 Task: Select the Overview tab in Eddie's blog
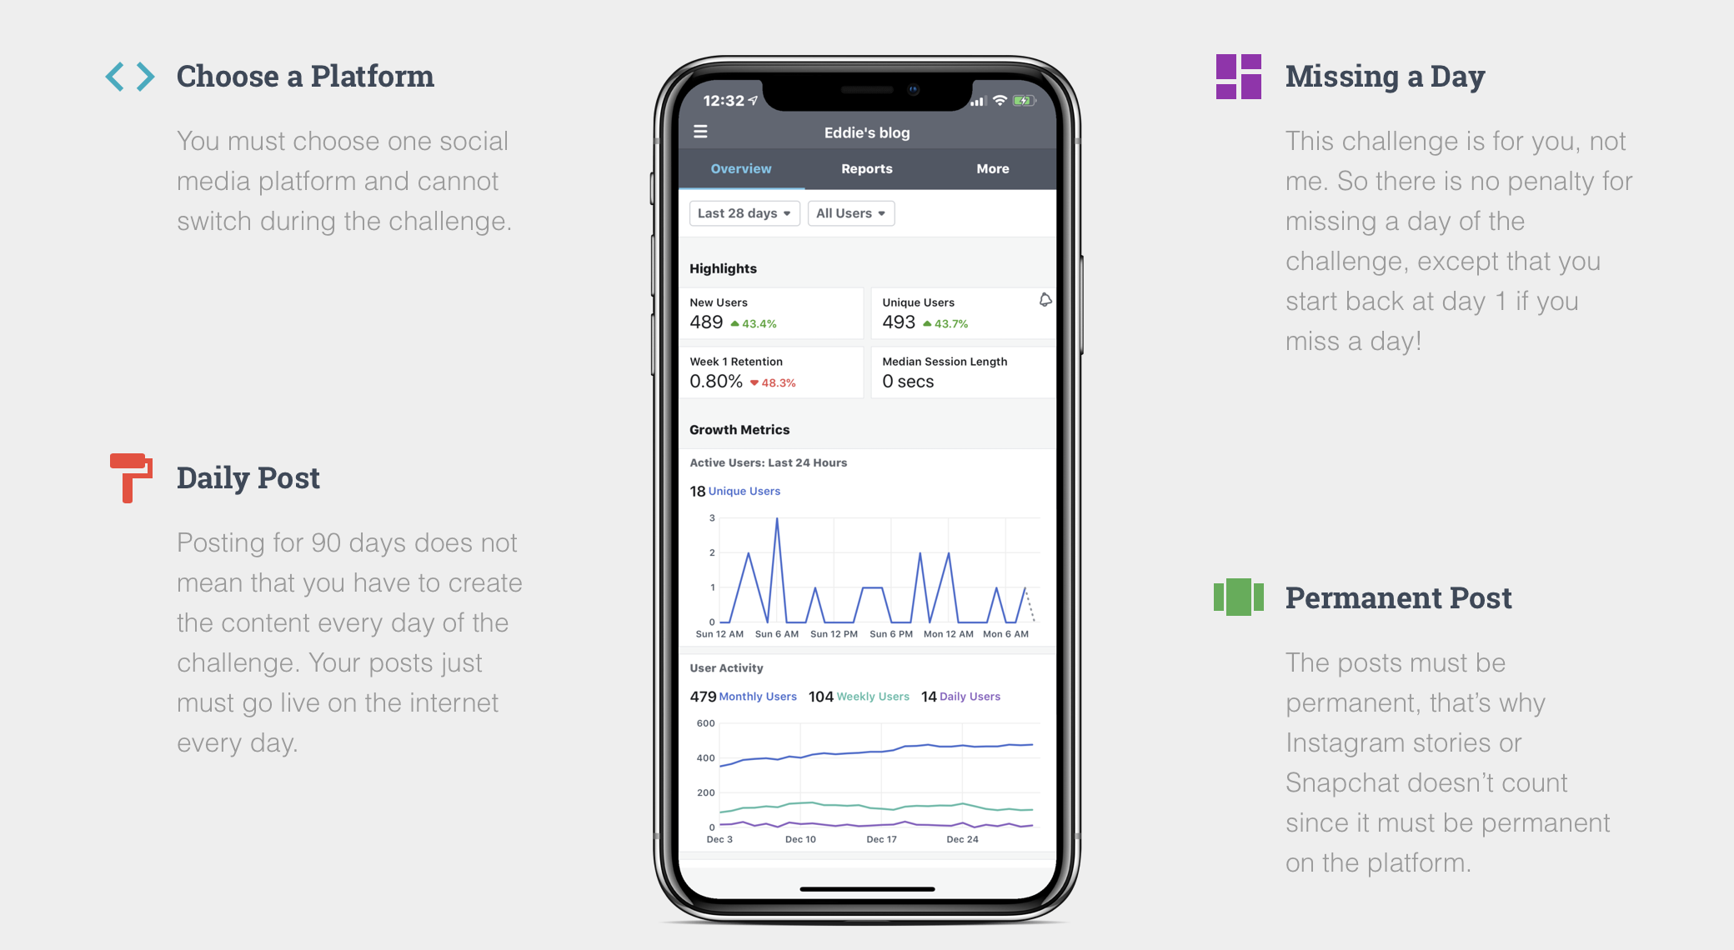click(743, 168)
